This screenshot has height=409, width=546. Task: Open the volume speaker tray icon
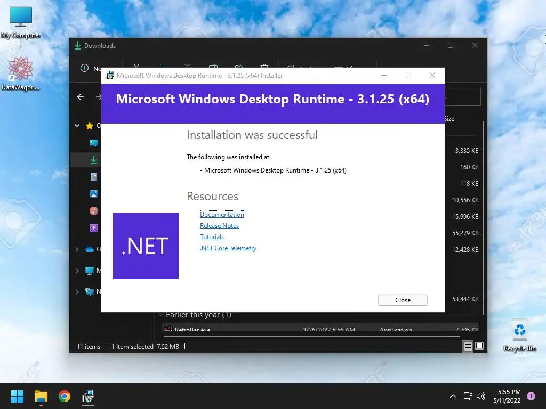[x=481, y=396]
